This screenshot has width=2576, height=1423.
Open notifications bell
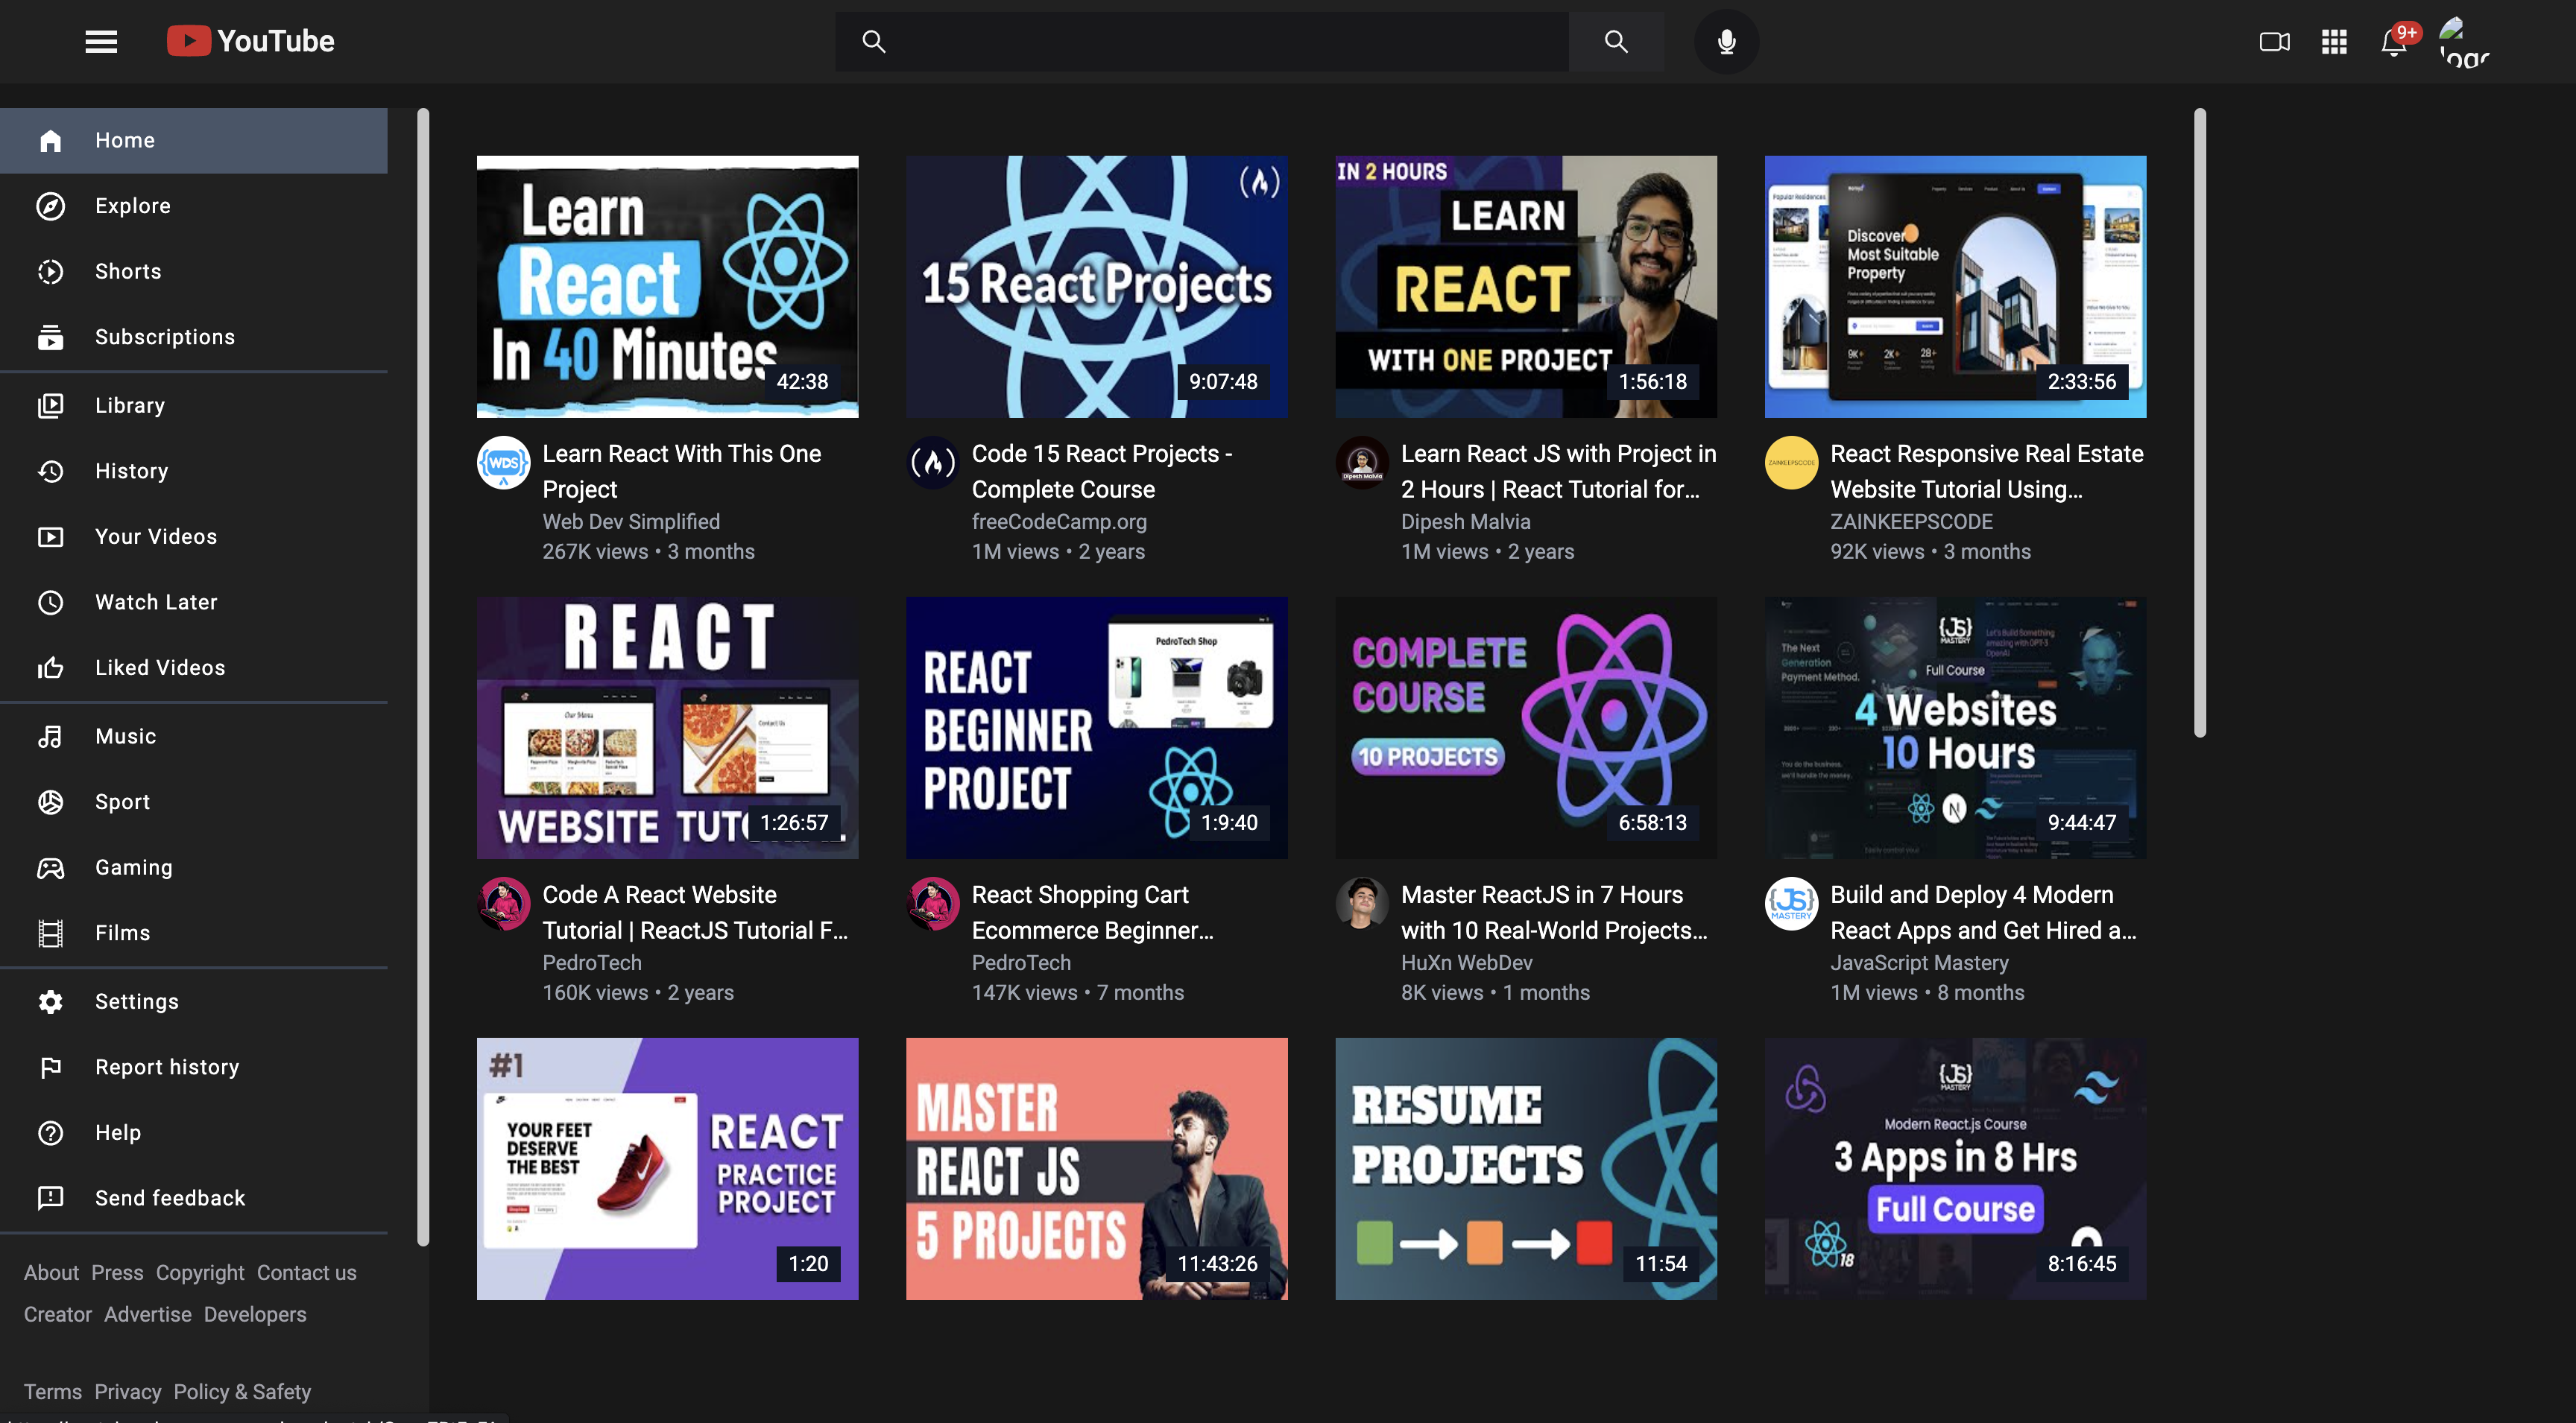pyautogui.click(x=2394, y=42)
